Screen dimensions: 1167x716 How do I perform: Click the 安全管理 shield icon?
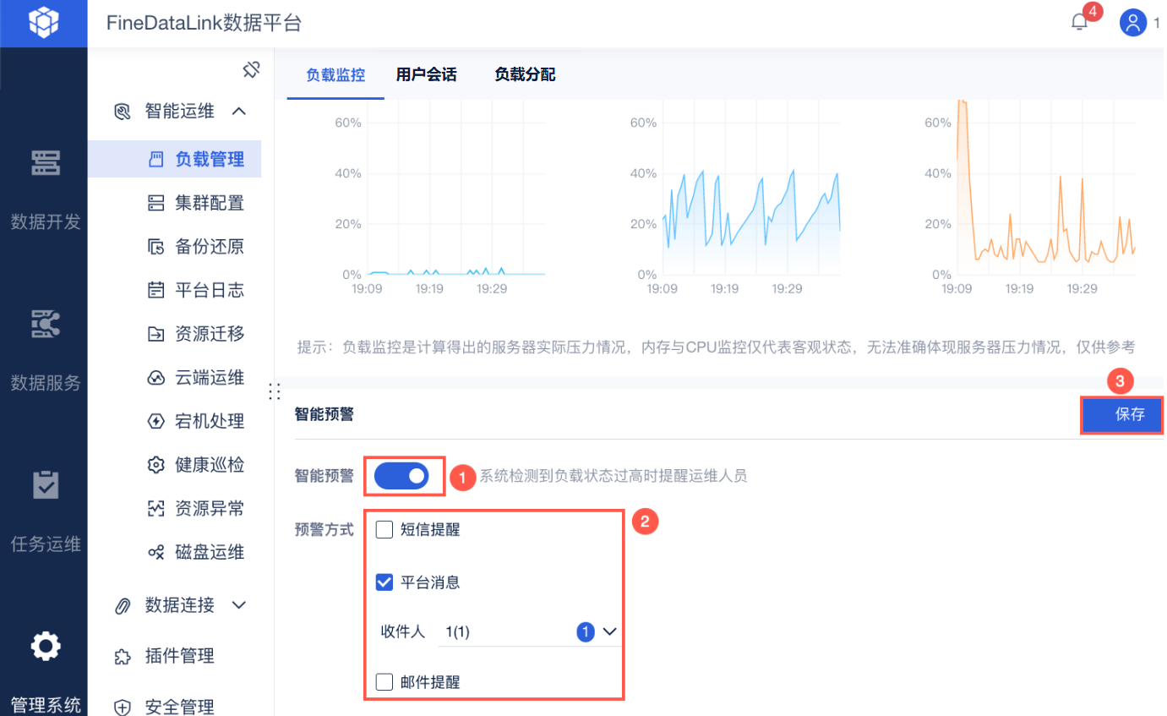pyautogui.click(x=123, y=707)
